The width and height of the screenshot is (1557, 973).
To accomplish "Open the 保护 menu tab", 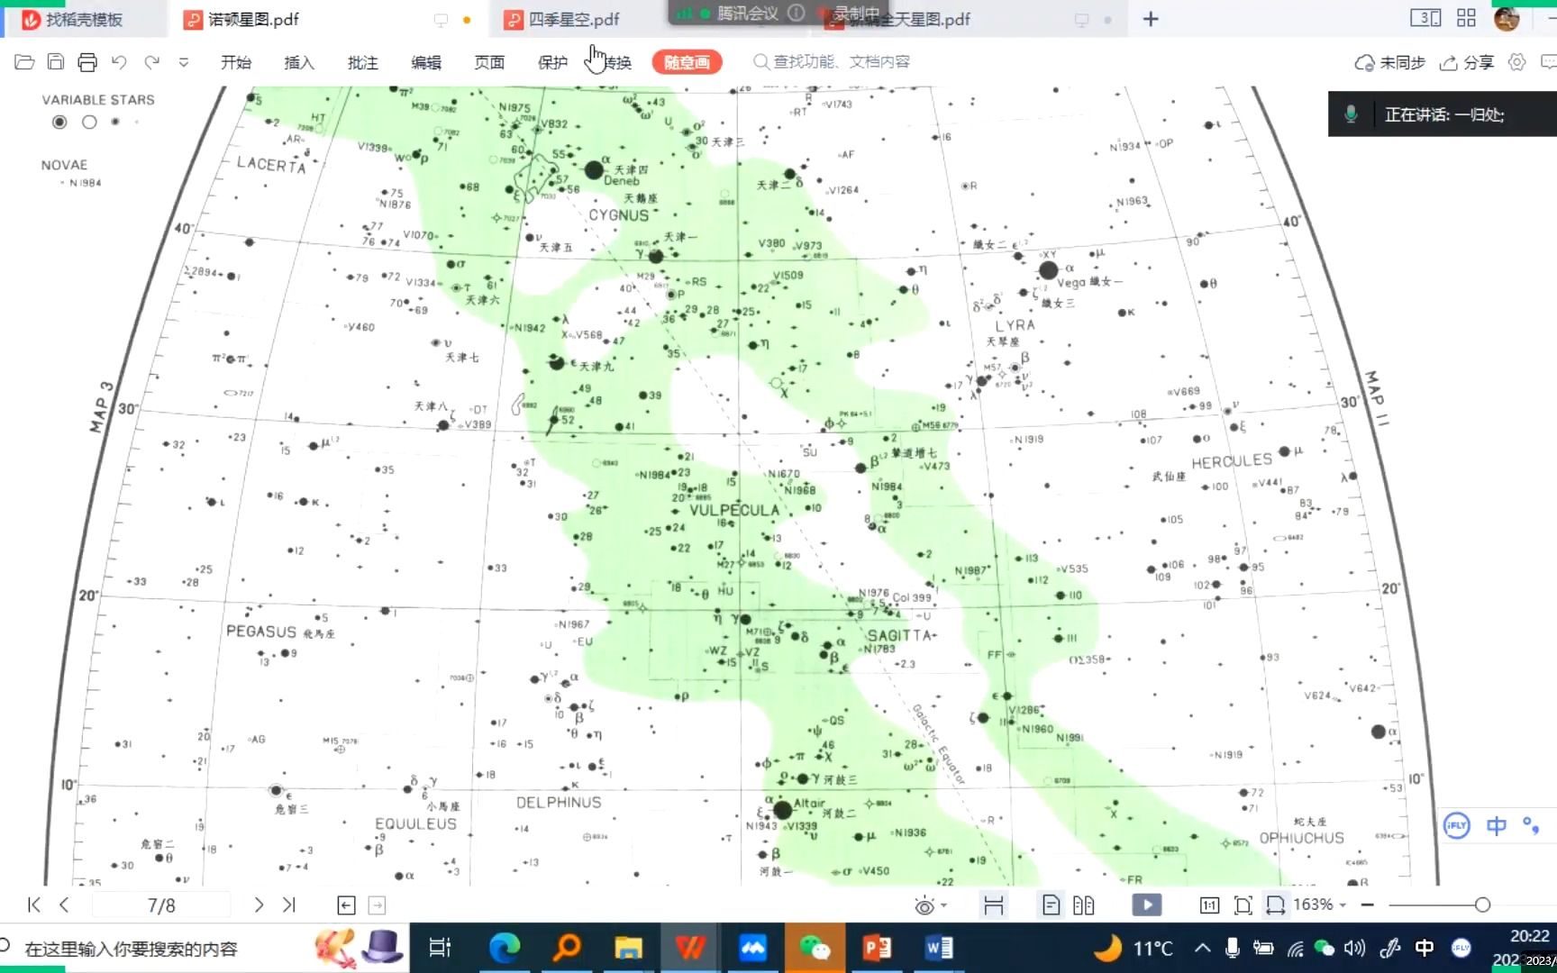I will [x=552, y=62].
